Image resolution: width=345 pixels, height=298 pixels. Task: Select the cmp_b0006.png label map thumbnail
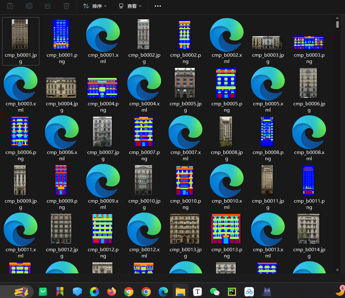click(20, 132)
